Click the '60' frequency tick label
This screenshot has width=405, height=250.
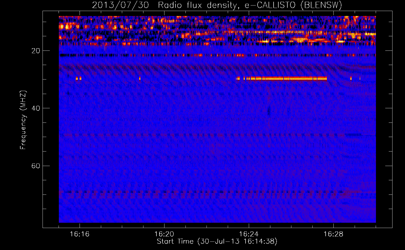point(36,166)
